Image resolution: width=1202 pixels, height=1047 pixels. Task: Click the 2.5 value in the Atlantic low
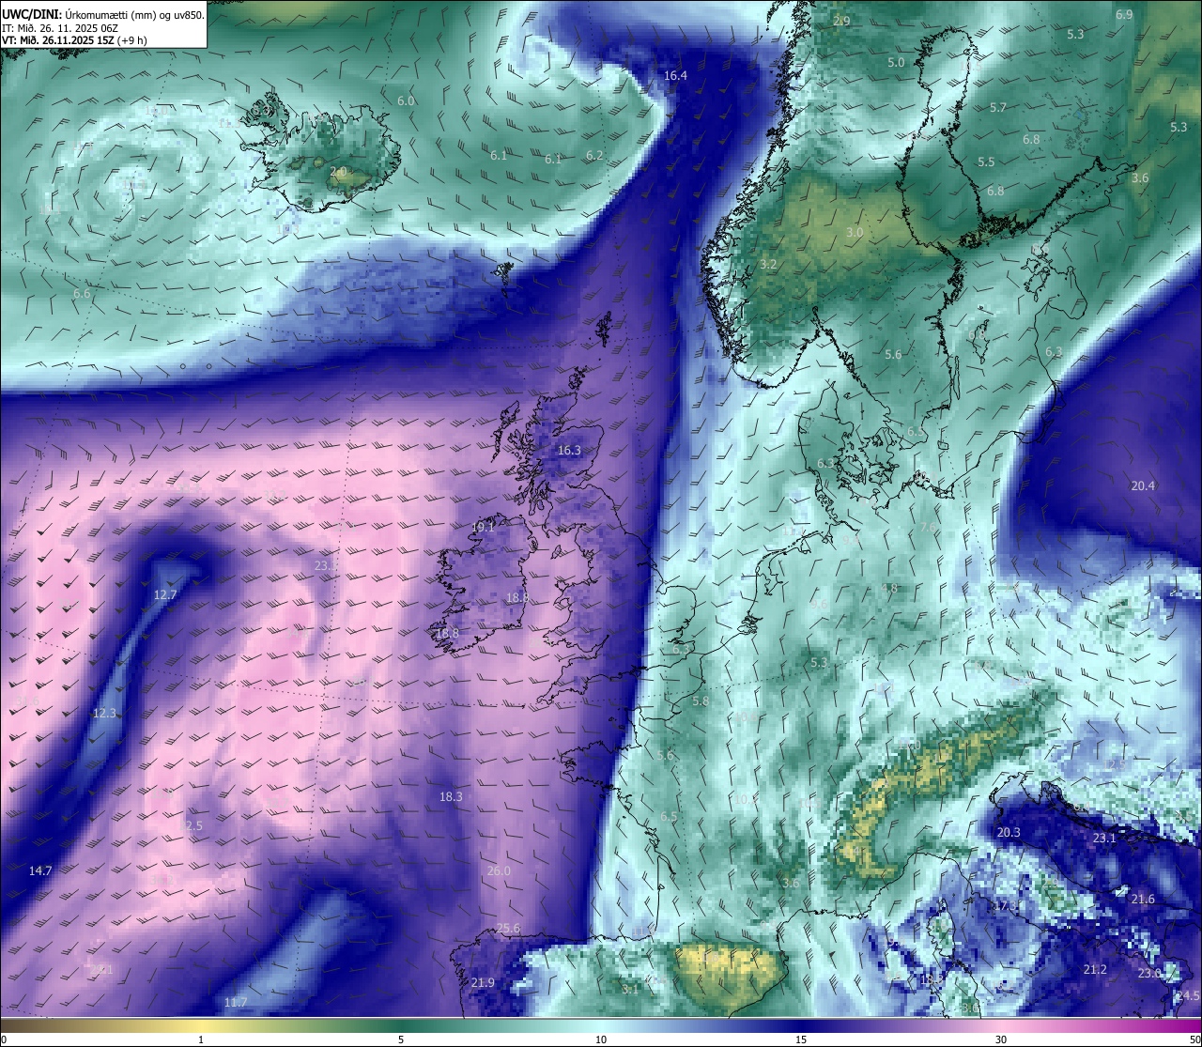tap(193, 826)
